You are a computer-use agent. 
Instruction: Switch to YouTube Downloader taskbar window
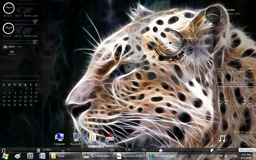[x=97, y=156]
